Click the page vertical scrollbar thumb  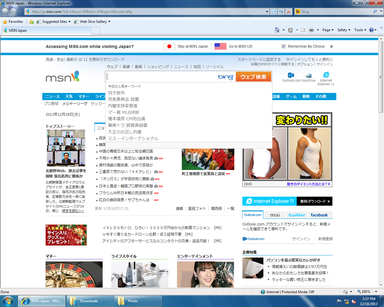pyautogui.click(x=381, y=77)
